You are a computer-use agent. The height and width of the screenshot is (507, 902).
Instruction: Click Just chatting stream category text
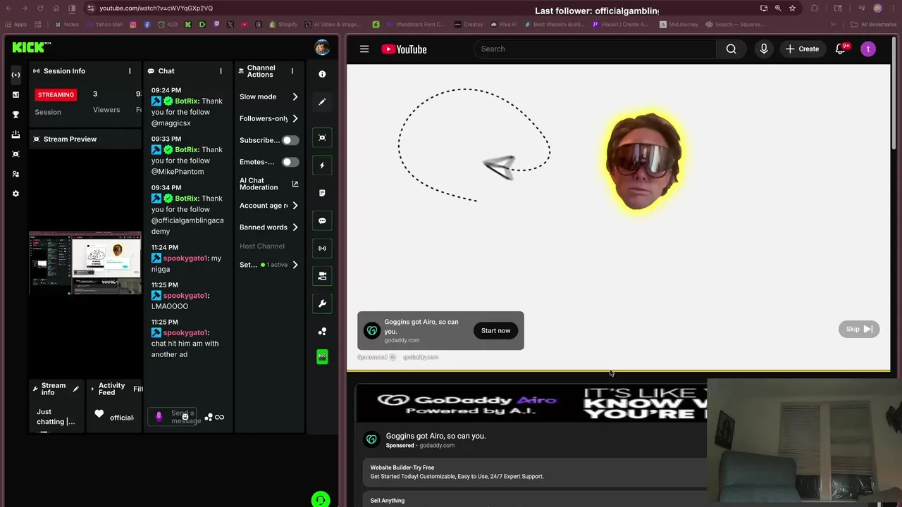(56, 417)
